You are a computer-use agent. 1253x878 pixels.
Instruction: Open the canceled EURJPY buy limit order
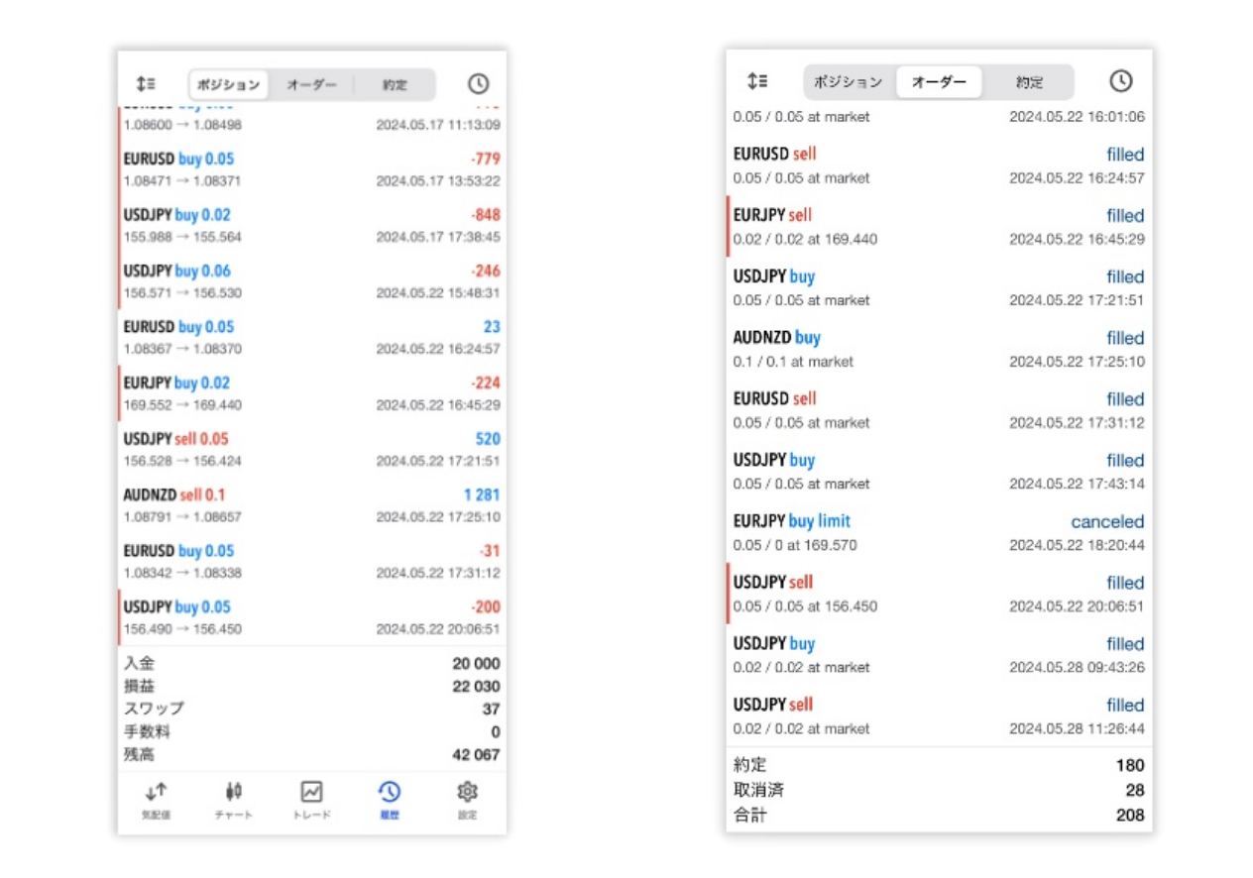coord(938,533)
